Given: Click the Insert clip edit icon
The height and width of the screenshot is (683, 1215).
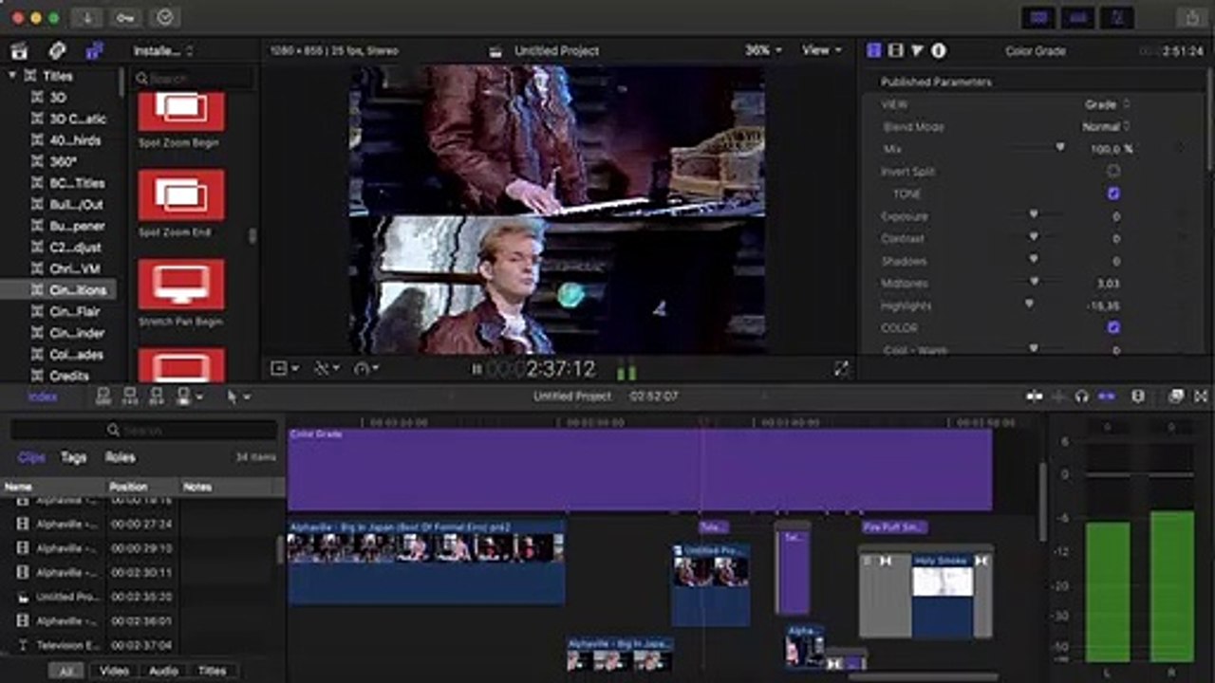Looking at the screenshot, I should (131, 397).
